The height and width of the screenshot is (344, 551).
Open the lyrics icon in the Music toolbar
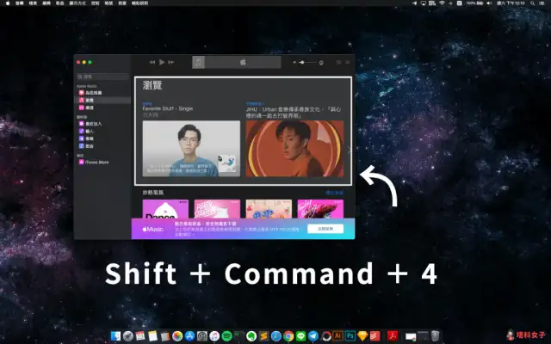338,62
